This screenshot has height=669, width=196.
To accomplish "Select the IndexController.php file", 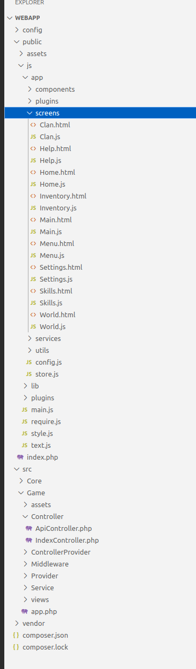I will pyautogui.click(x=67, y=540).
